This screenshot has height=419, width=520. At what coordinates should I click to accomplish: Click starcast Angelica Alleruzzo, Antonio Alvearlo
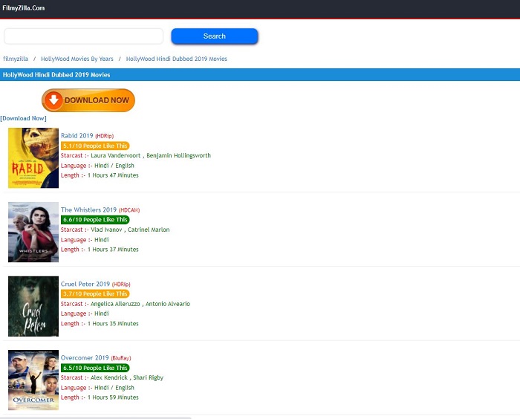point(140,304)
